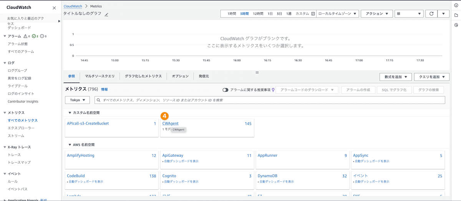The height and width of the screenshot is (201, 461).
Task: Click the lightbulb icon beside alarm recommendations
Action: tap(273, 90)
